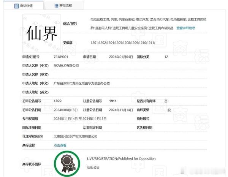Select application date 2024年01月04日
This screenshot has height=177, width=228.
(x=121, y=57)
